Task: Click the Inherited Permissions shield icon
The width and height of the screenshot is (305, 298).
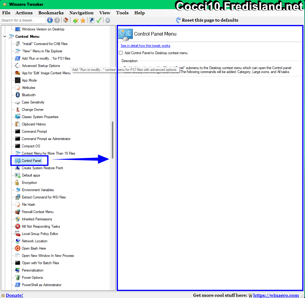Action: 18,219
